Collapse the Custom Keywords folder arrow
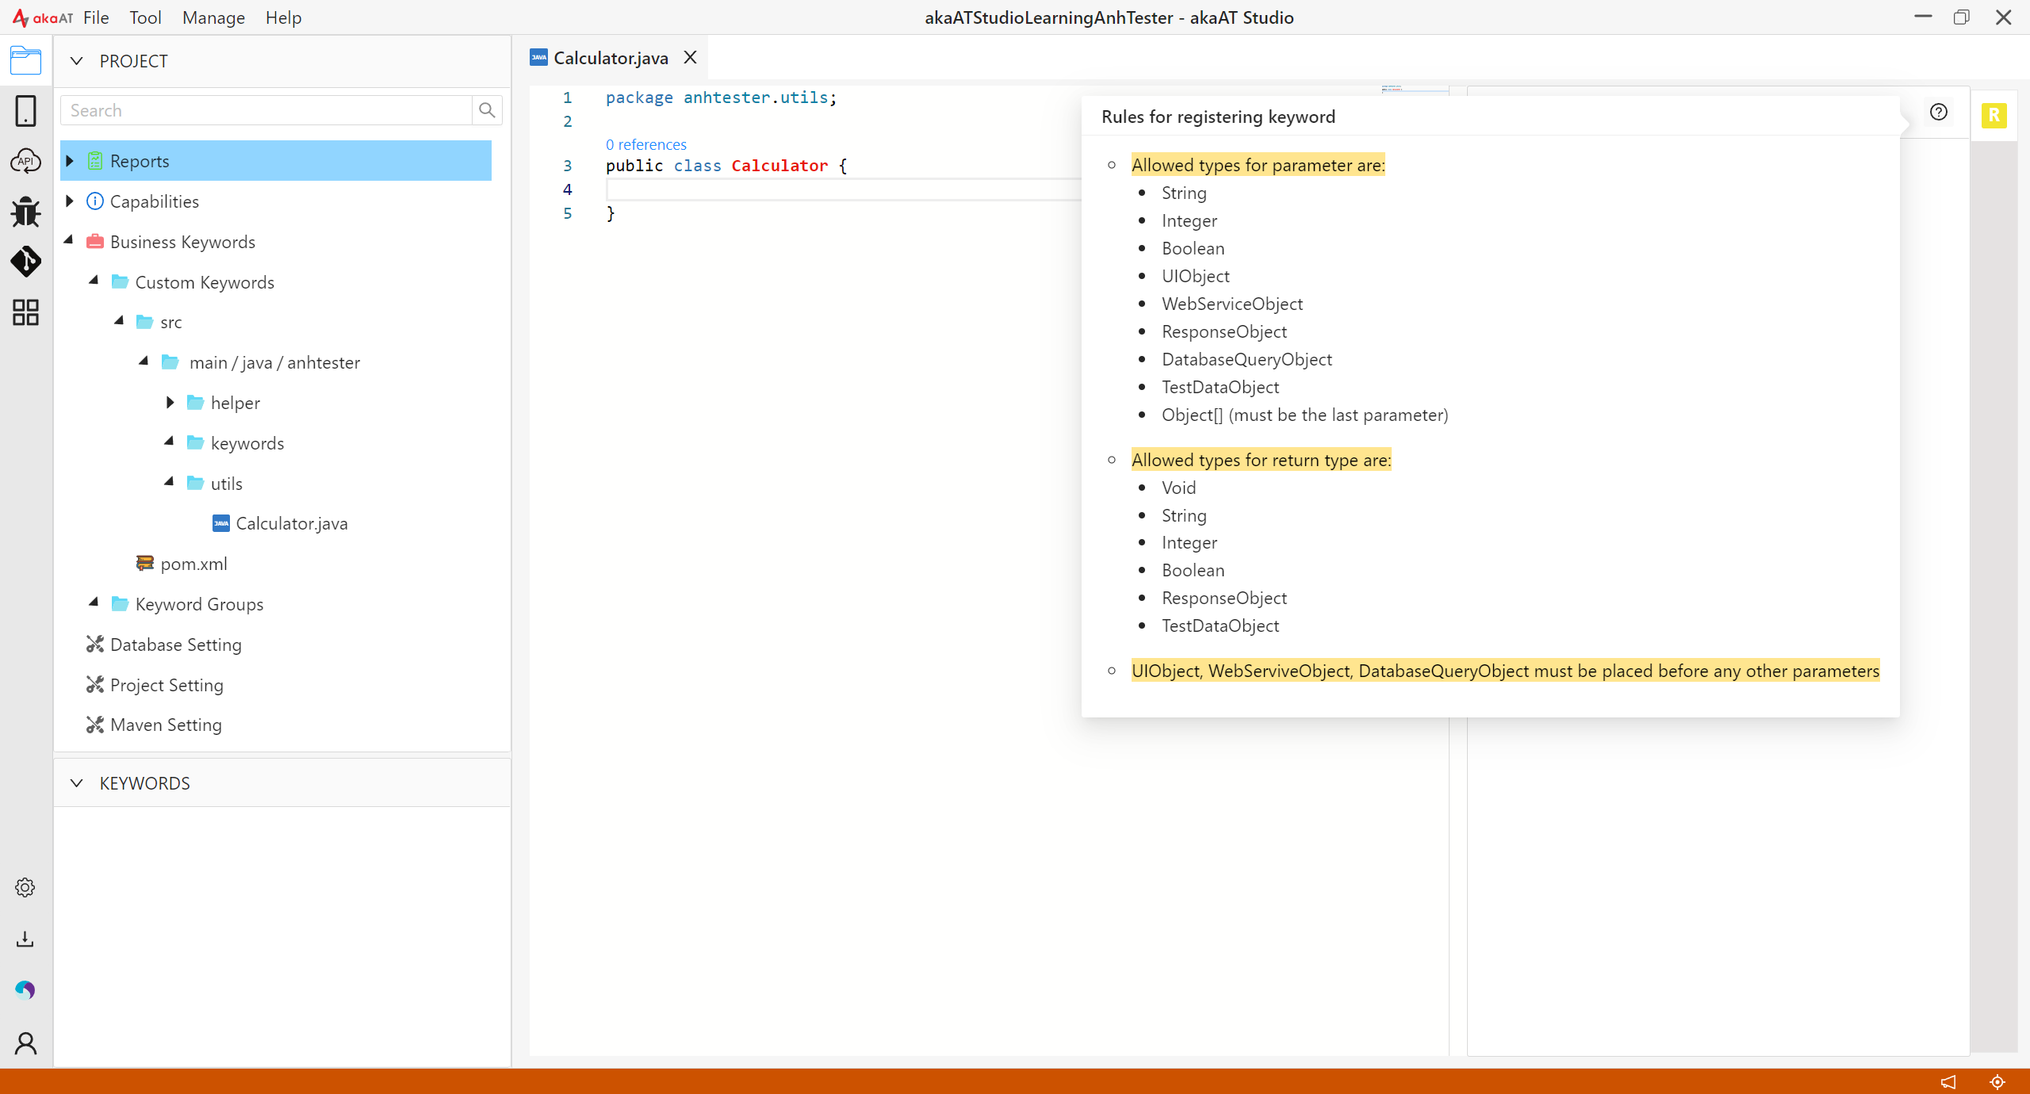 tap(94, 281)
